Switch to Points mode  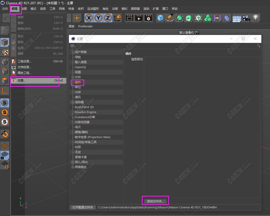pyautogui.click(x=5, y=62)
